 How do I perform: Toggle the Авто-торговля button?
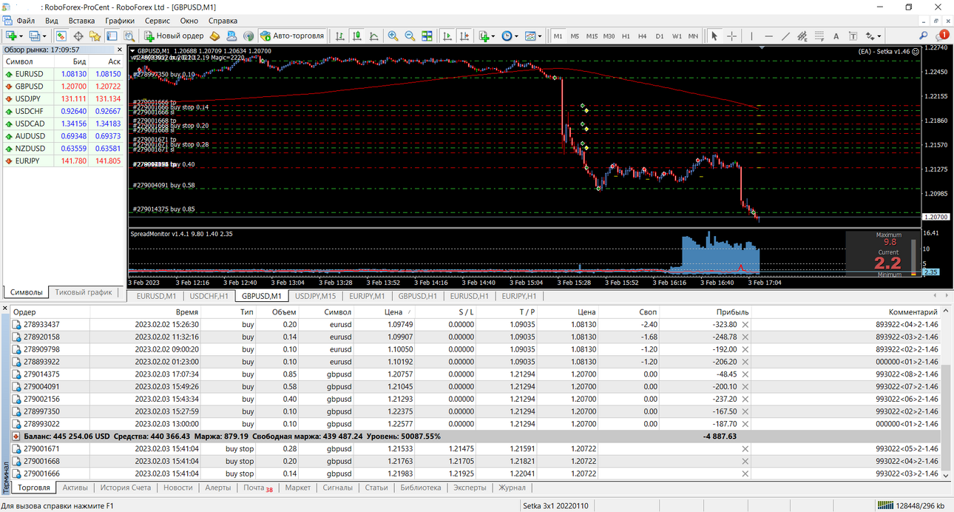[x=291, y=36]
